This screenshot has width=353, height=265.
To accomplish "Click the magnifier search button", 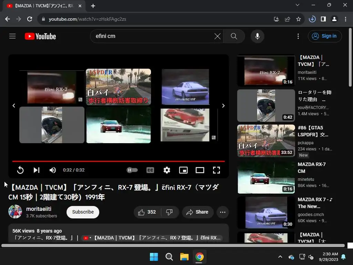I will click(x=234, y=36).
